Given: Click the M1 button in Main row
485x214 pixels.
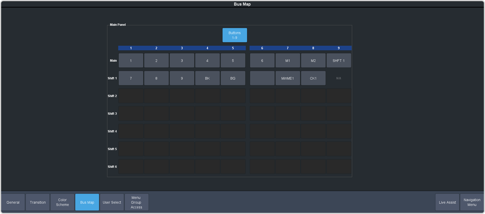Looking at the screenshot, I should coord(288,61).
